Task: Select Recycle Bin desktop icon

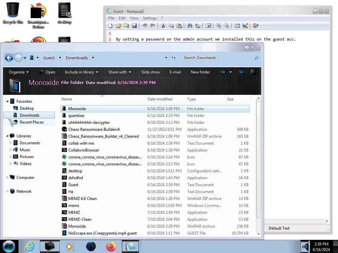Action: coord(13,13)
